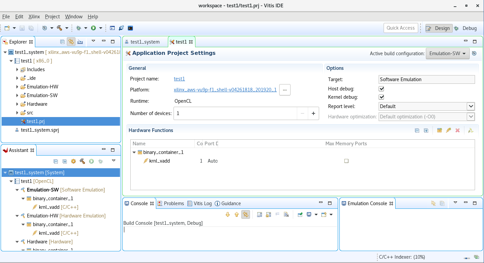The image size is (484, 263).
Task: Click the platform browse ellipsis button
Action: [285, 90]
